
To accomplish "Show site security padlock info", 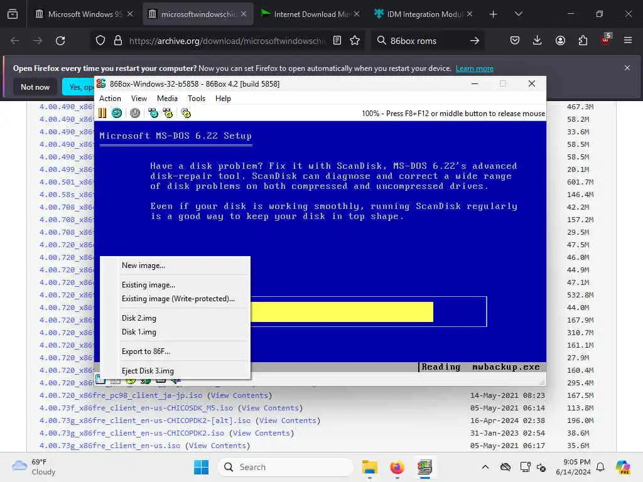I will [118, 41].
